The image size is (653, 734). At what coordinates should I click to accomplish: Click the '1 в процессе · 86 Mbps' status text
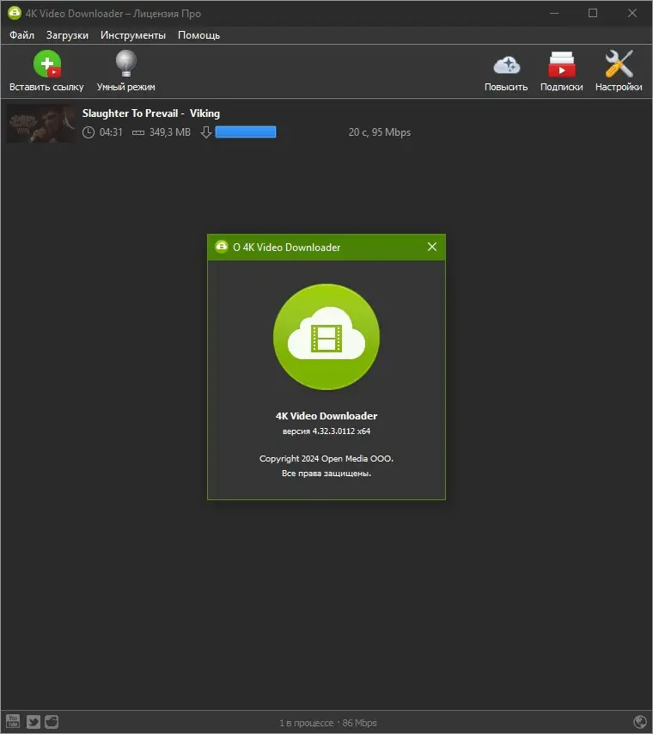click(328, 723)
